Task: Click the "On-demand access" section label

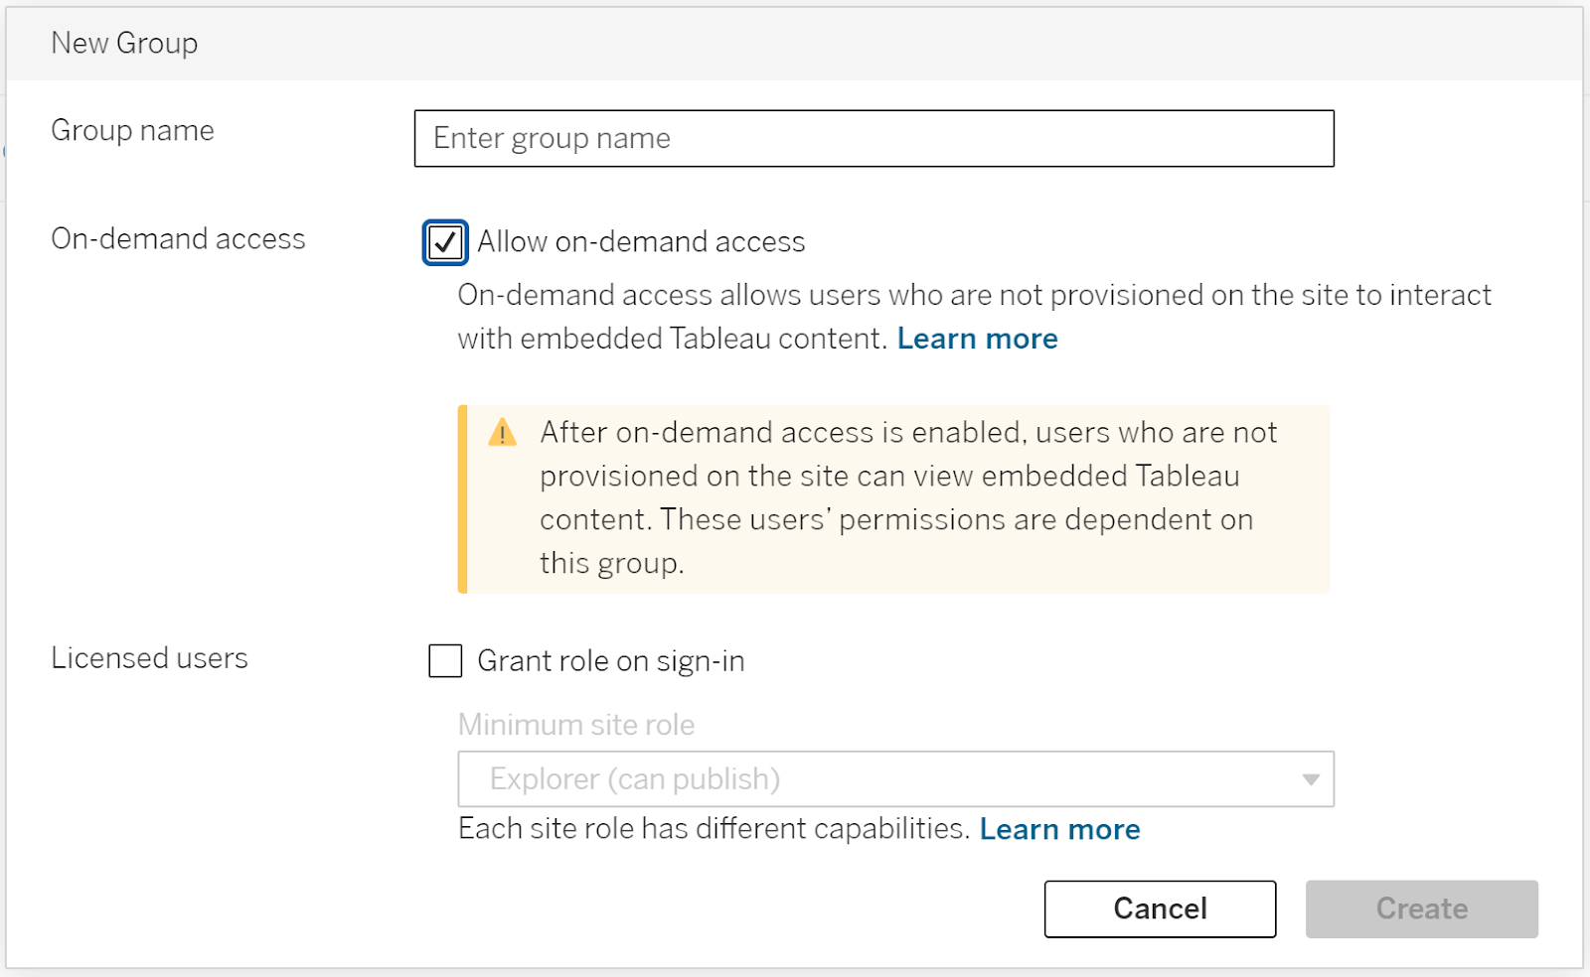Action: pyautogui.click(x=178, y=239)
